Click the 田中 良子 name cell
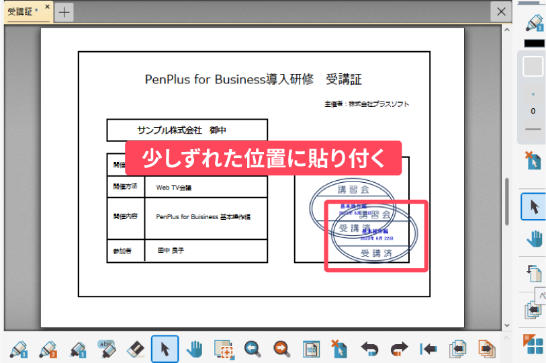 pos(206,251)
